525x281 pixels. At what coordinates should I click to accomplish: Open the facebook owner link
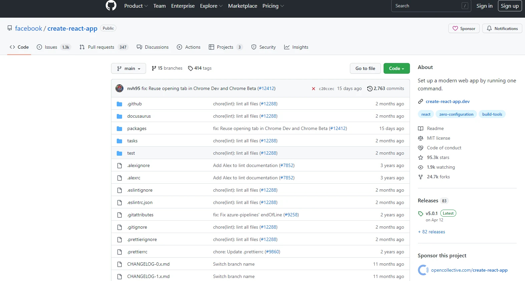click(29, 28)
